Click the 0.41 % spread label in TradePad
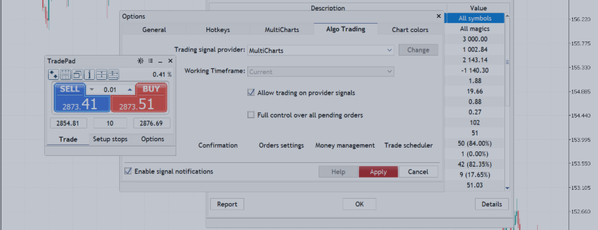 click(162, 75)
